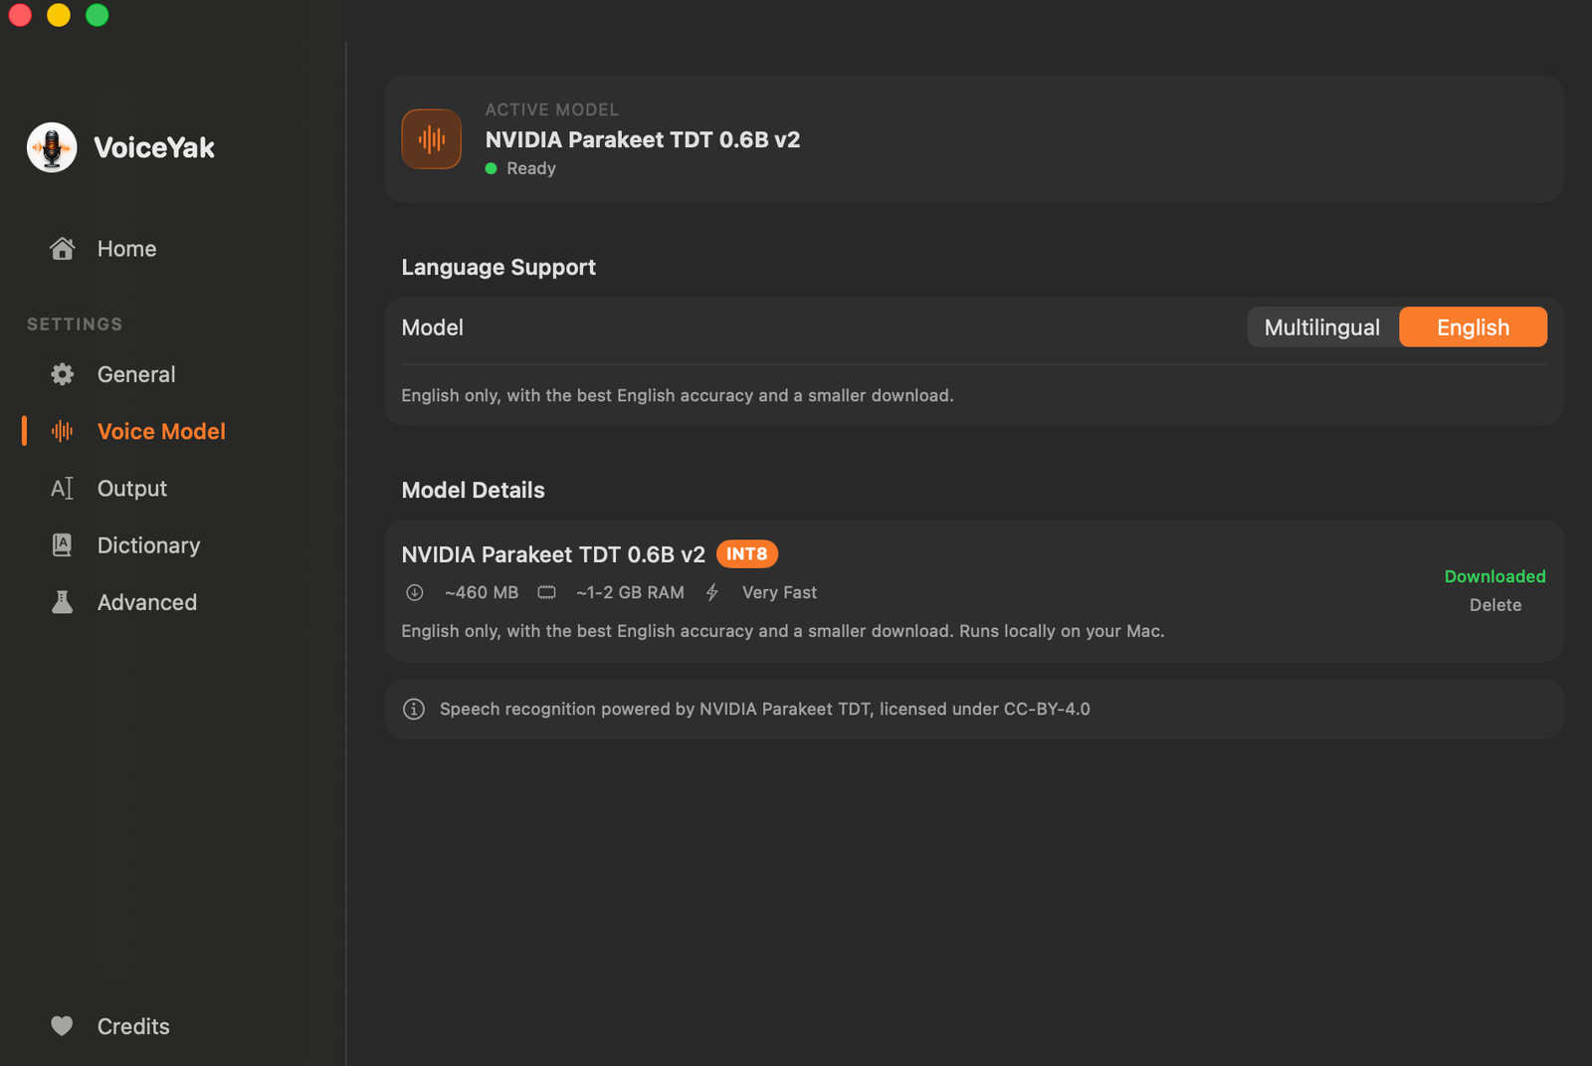Click the SETTINGS section header
1592x1066 pixels.
(75, 324)
